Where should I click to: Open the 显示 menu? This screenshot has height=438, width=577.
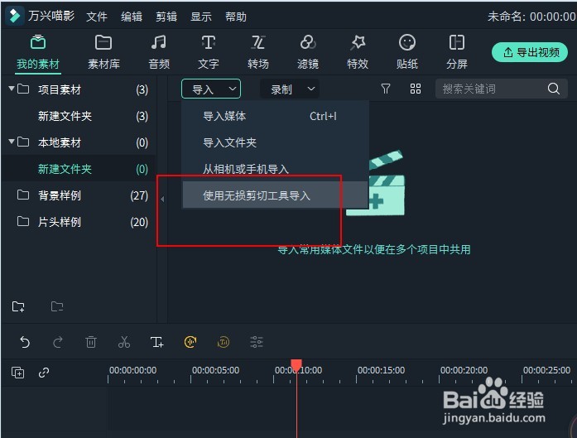click(x=201, y=17)
